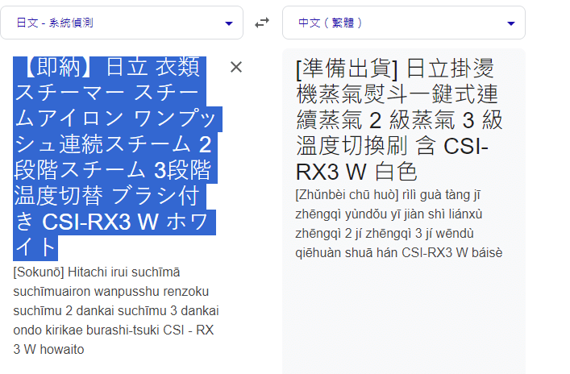Clear the source text with the X icon
Screen dimensions: 570x374
(236, 67)
